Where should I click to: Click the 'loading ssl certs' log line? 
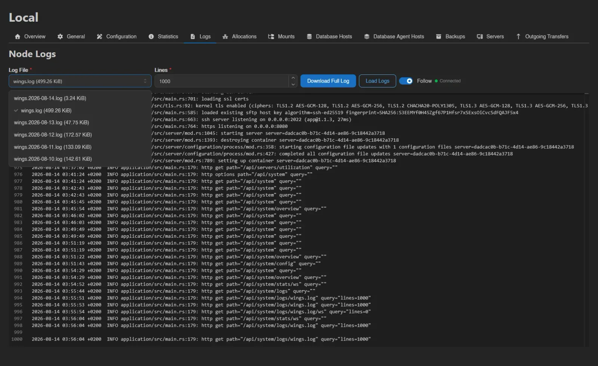[200, 99]
